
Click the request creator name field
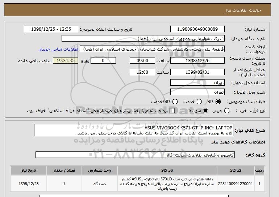[x=152, y=49]
